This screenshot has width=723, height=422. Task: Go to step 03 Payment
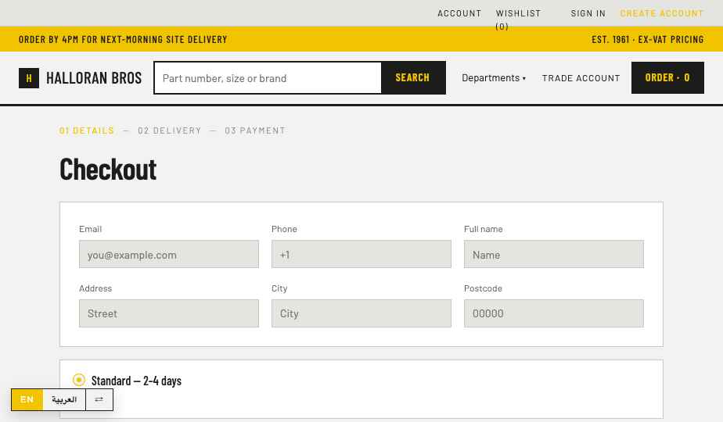255,131
